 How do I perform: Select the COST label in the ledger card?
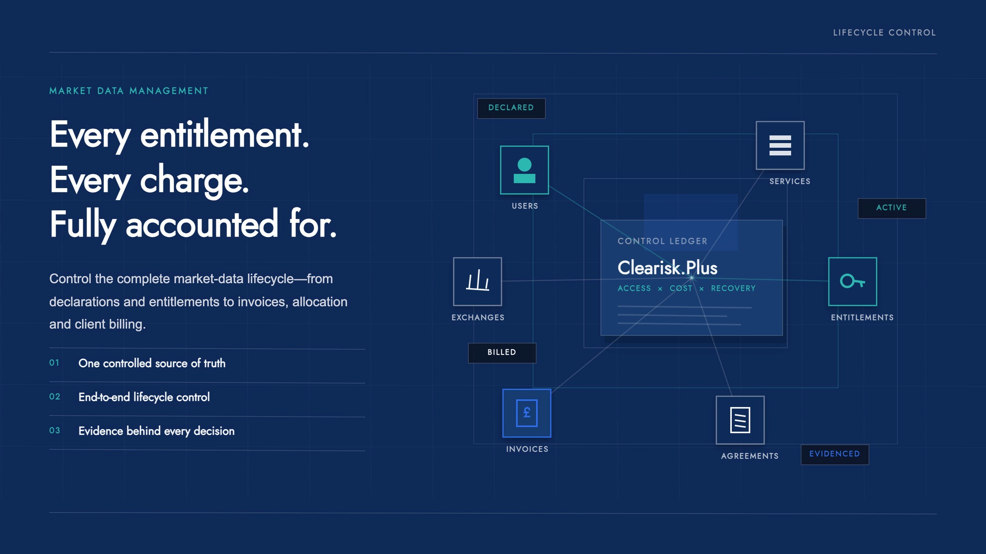coord(681,288)
